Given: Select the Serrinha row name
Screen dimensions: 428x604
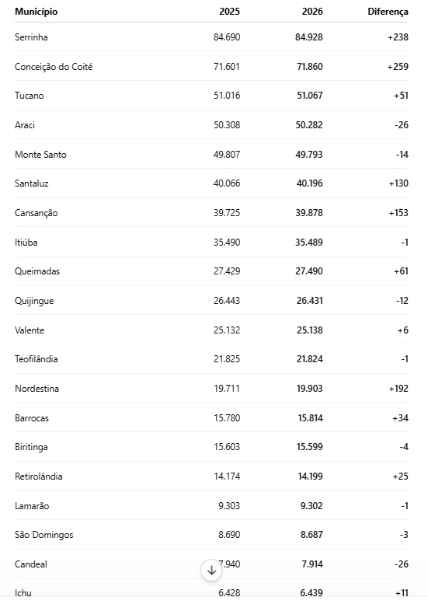Looking at the screenshot, I should point(31,37).
